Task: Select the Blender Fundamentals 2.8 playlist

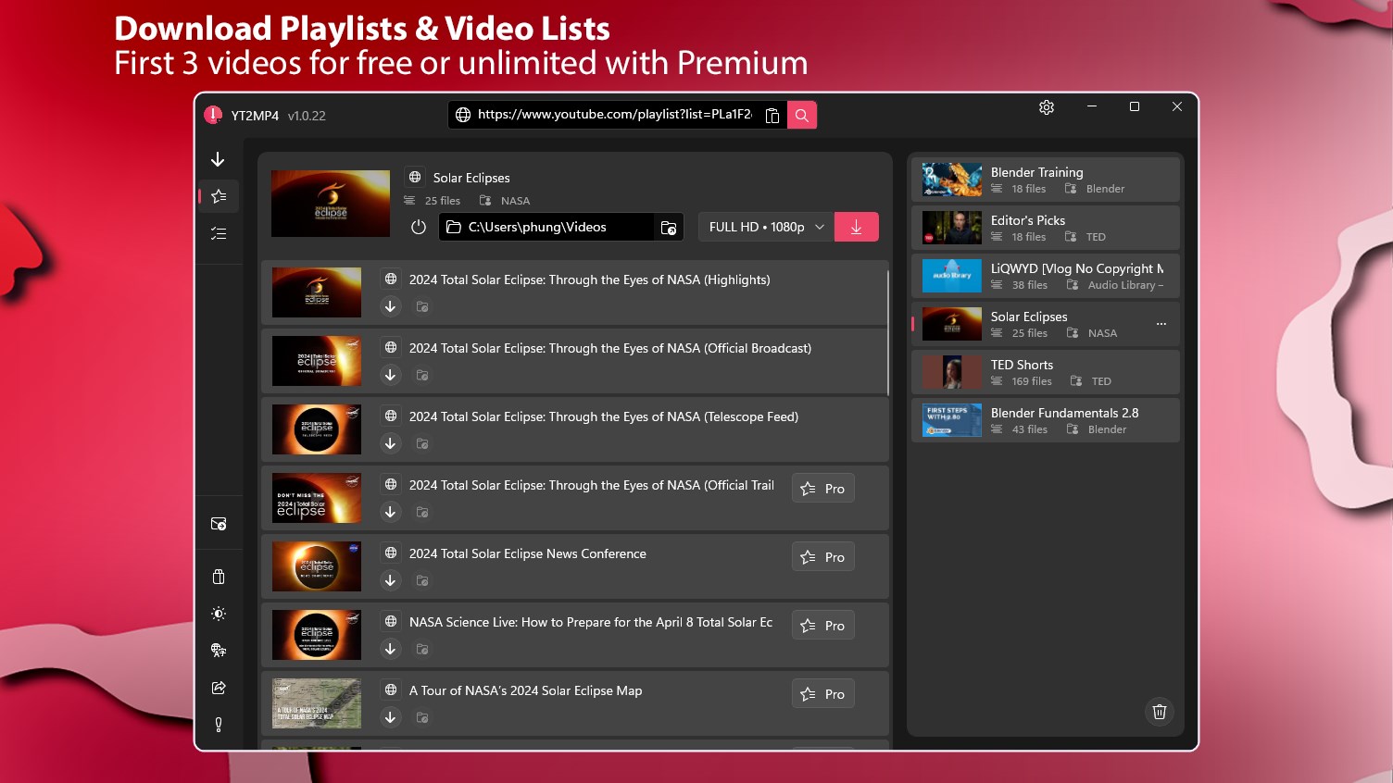Action: [x=1046, y=420]
